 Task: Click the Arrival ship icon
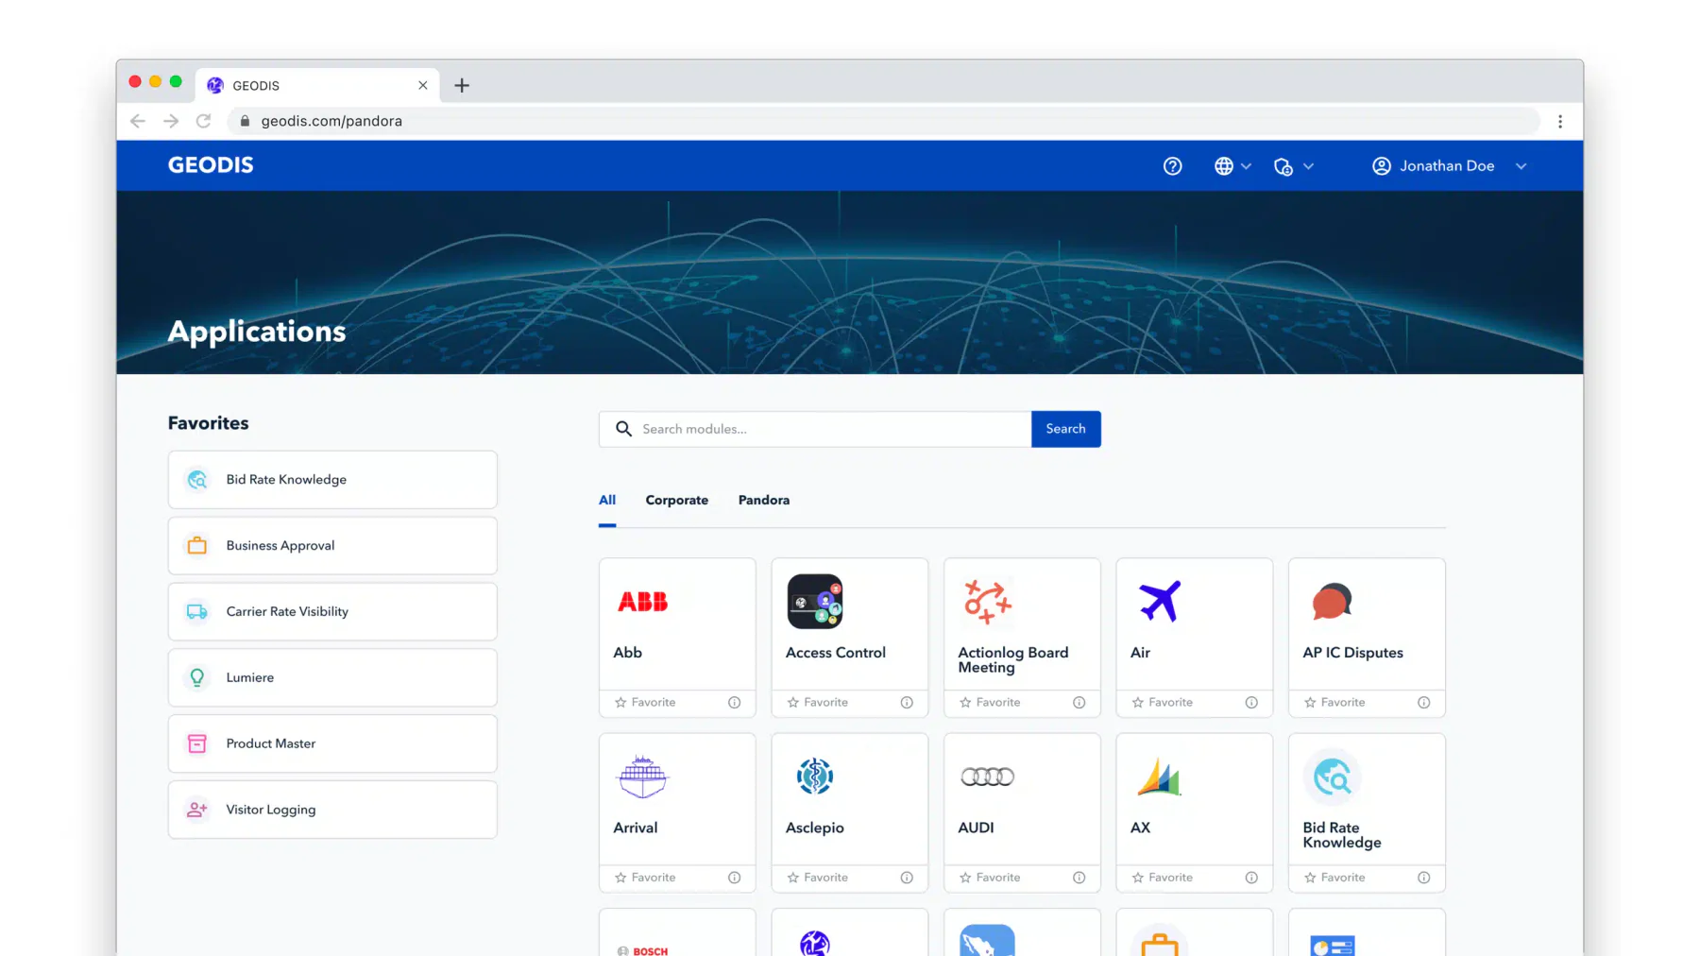click(642, 777)
